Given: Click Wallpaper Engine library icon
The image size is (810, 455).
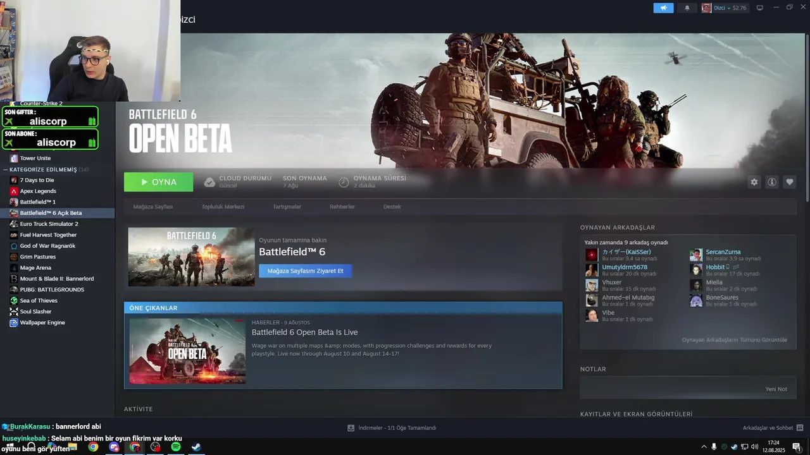Looking at the screenshot, I should (x=14, y=322).
